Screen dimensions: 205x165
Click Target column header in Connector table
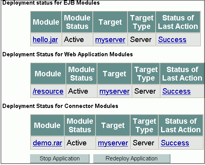(113, 125)
